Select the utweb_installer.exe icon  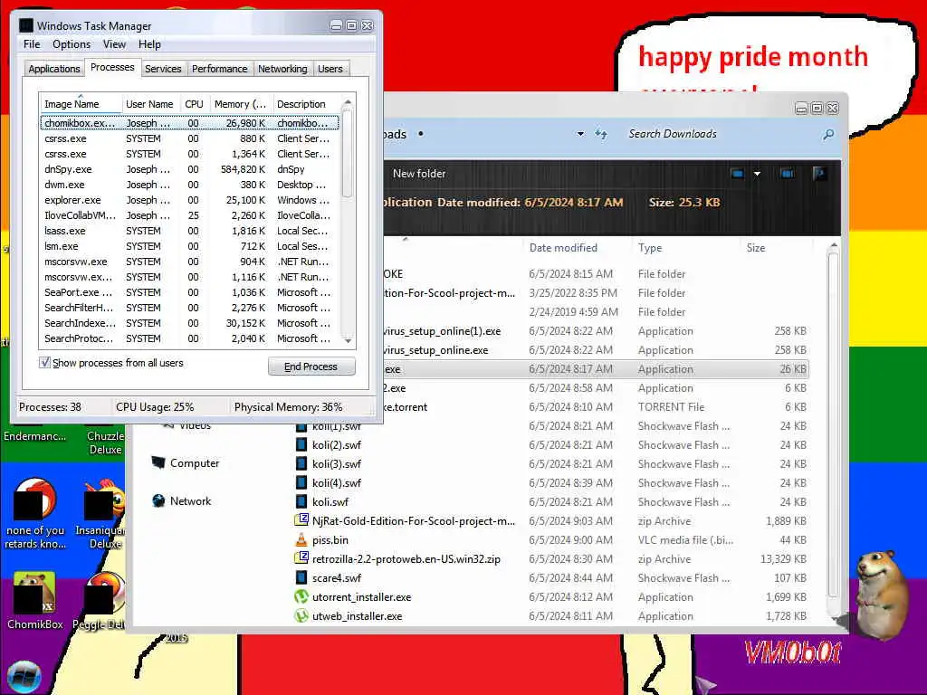[301, 615]
